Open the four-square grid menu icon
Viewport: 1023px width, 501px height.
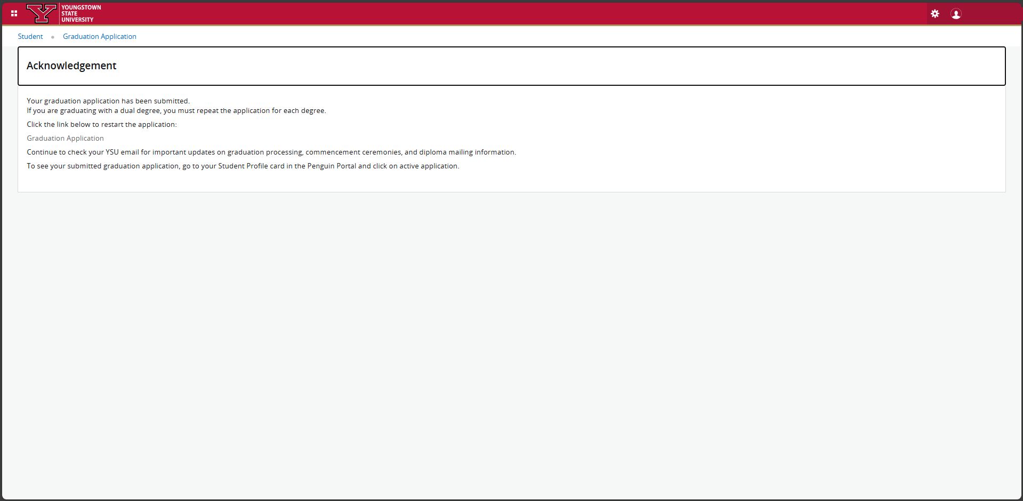point(14,13)
